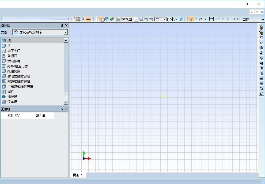Select the left arrow drawing tool
Screen dimensions: 265x184
[x=206, y=19]
